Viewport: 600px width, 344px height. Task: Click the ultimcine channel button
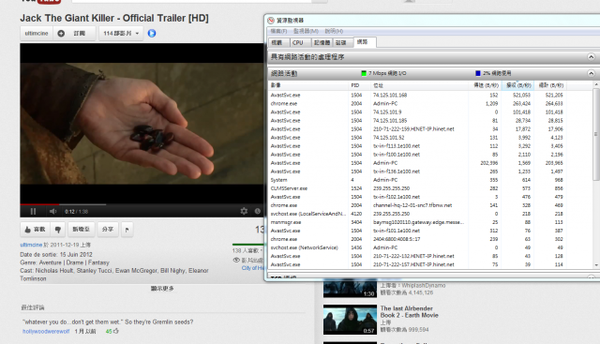point(37,34)
